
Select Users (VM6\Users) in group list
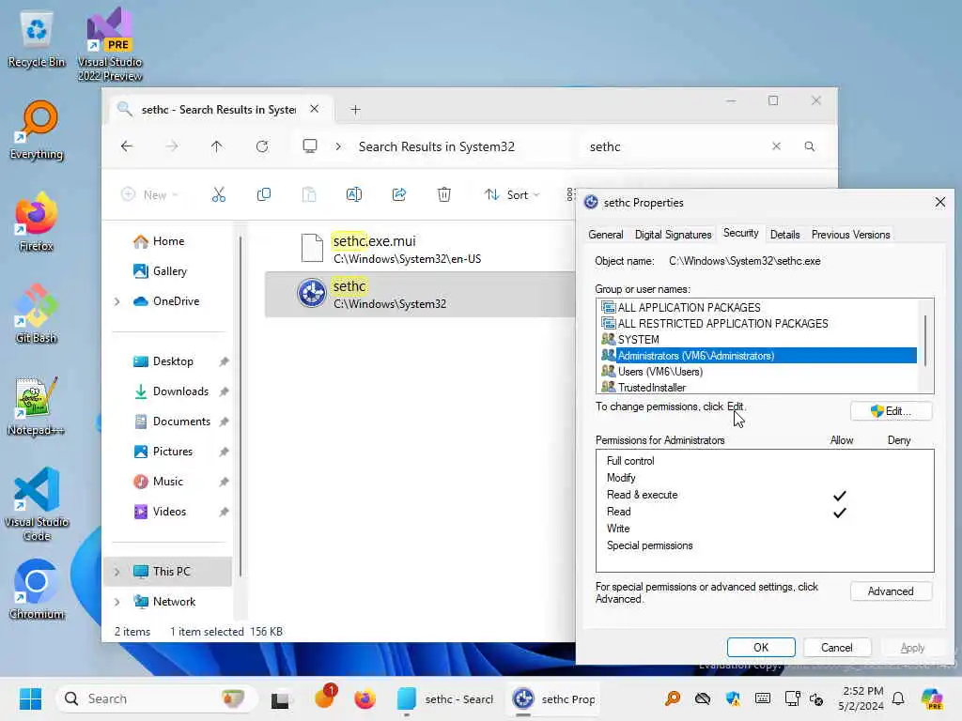[x=758, y=372]
